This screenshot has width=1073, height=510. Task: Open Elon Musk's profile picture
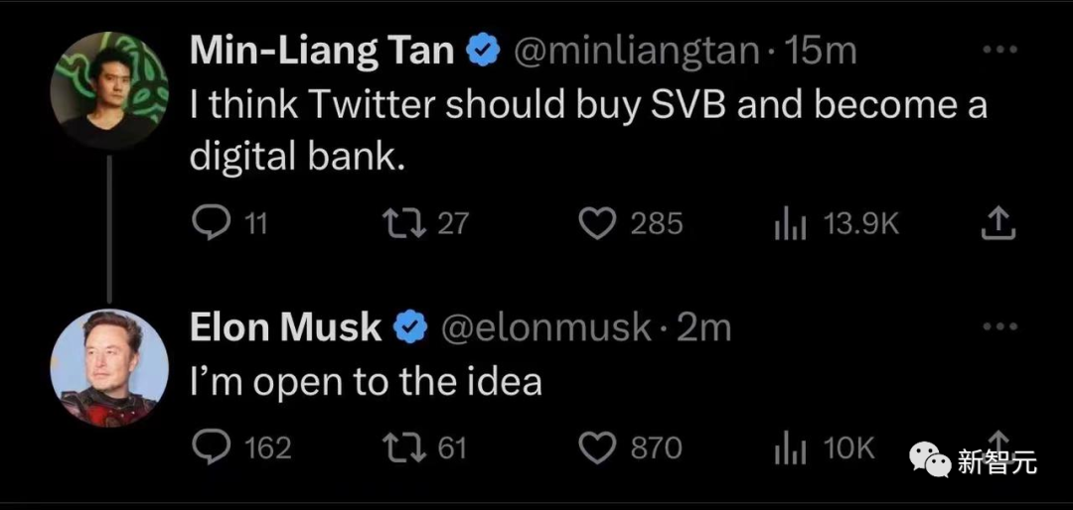109,365
